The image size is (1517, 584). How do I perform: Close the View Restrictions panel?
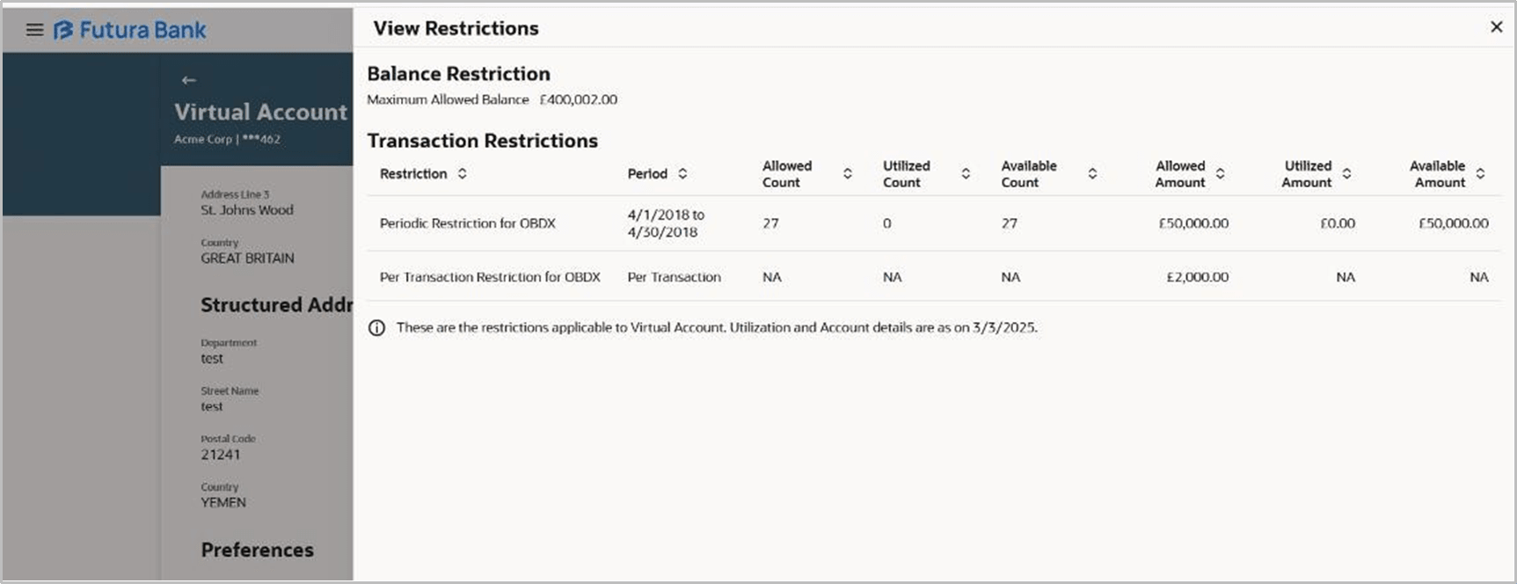[x=1496, y=26]
